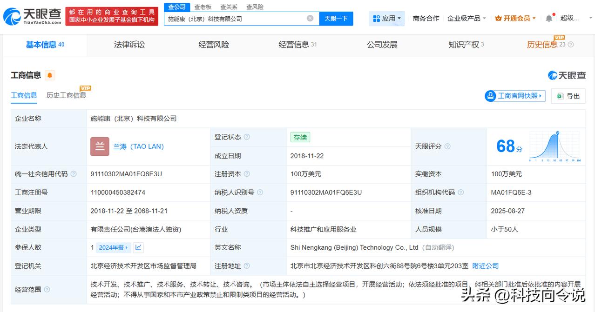The height and width of the screenshot is (312, 595).
Task: Click the 附近公司 nearby companies link
Action: point(486,266)
